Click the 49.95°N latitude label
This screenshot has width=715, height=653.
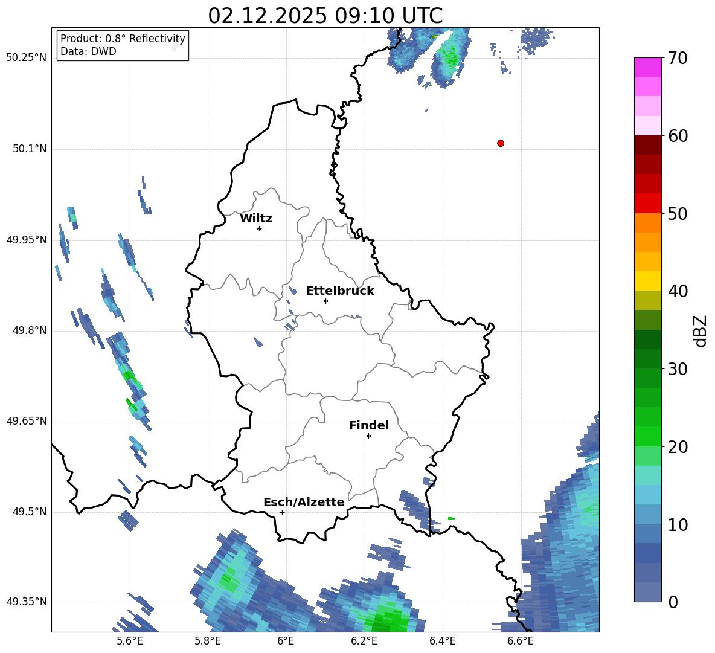click(x=27, y=240)
